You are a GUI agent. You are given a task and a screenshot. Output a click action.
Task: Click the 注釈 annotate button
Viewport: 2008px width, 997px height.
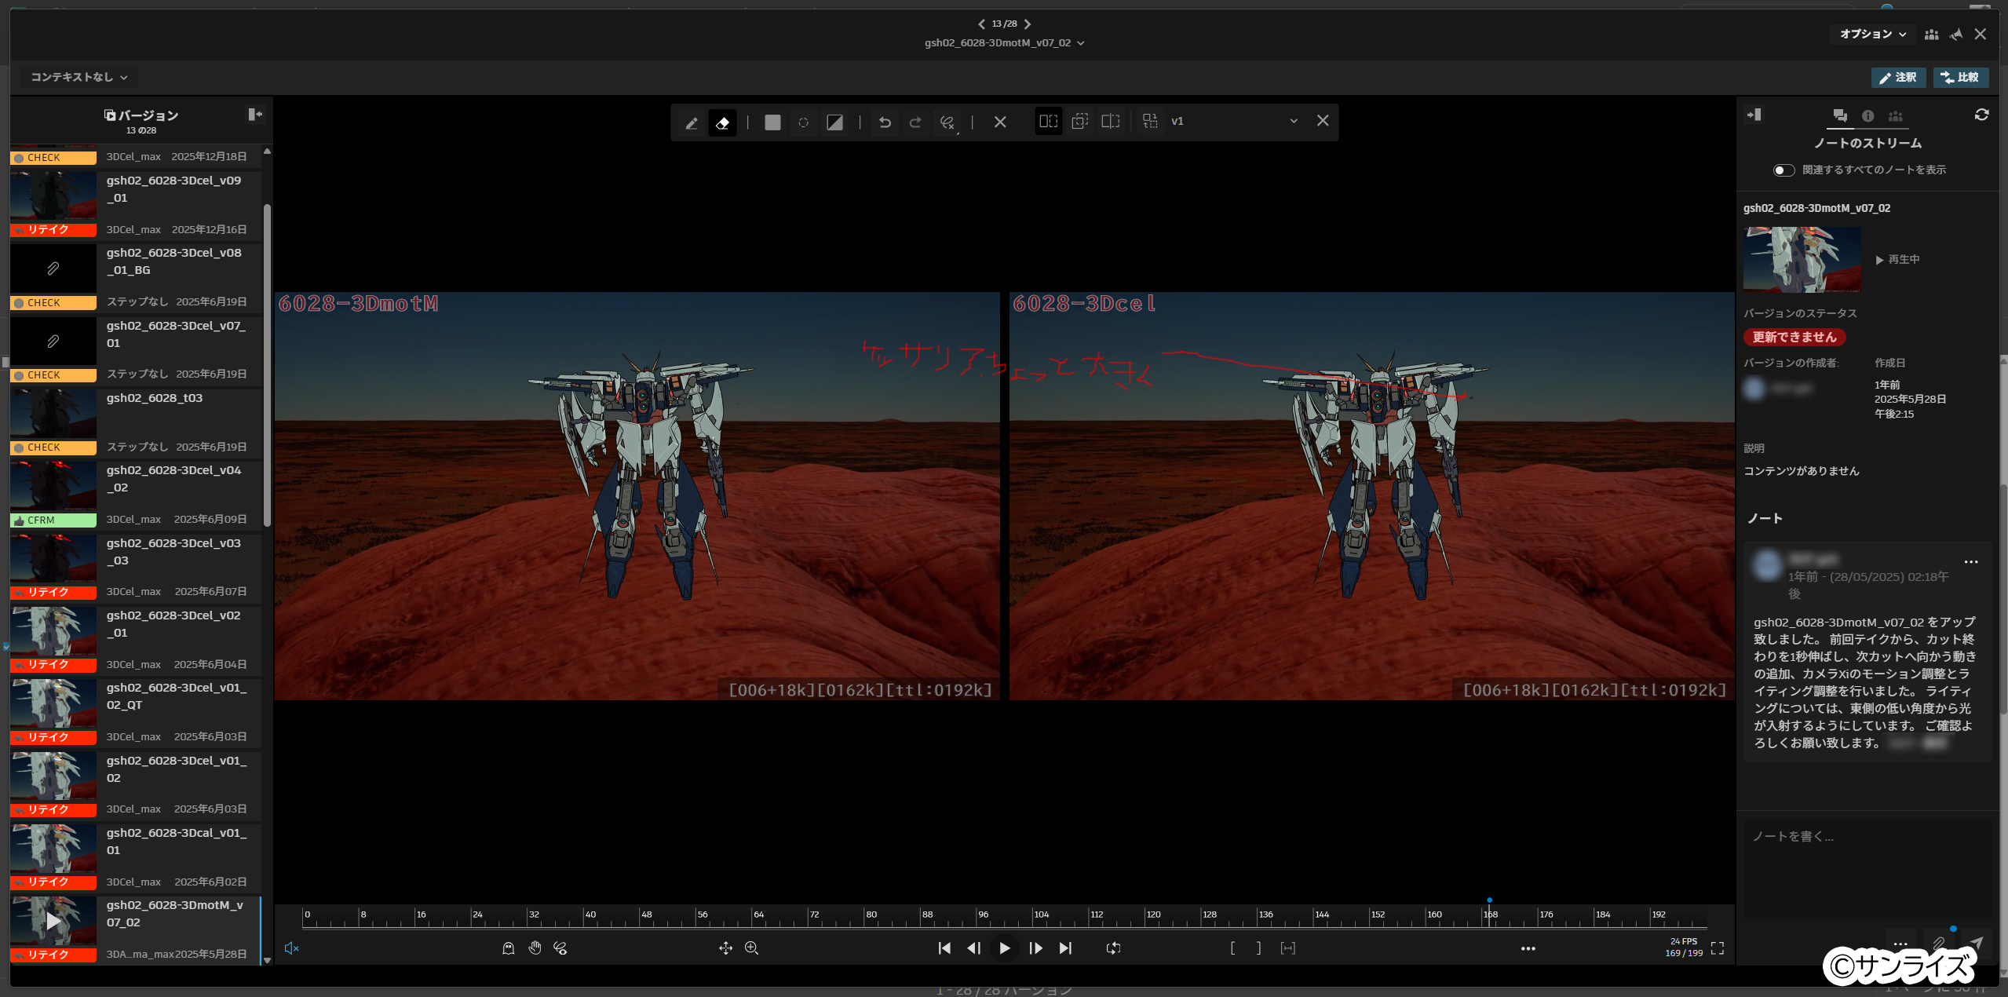[1898, 78]
